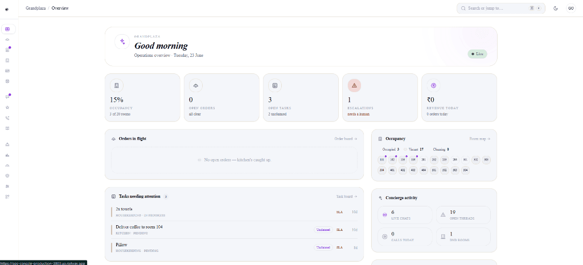Viewport: 583px width, 265px height.
Task: Click the Occupied 3 legend entry
Action: 389,149
